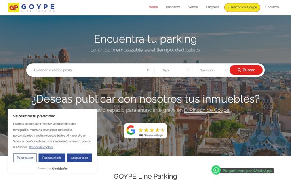Click the GOYPE Line Parking logo
The height and width of the screenshot is (181, 291).
click(32, 8)
